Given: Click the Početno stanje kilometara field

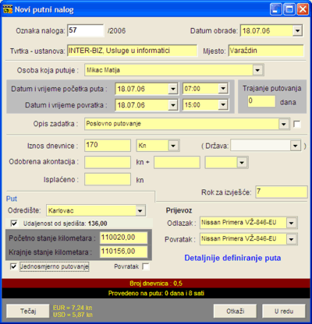Looking at the screenshot, I should [x=123, y=238].
